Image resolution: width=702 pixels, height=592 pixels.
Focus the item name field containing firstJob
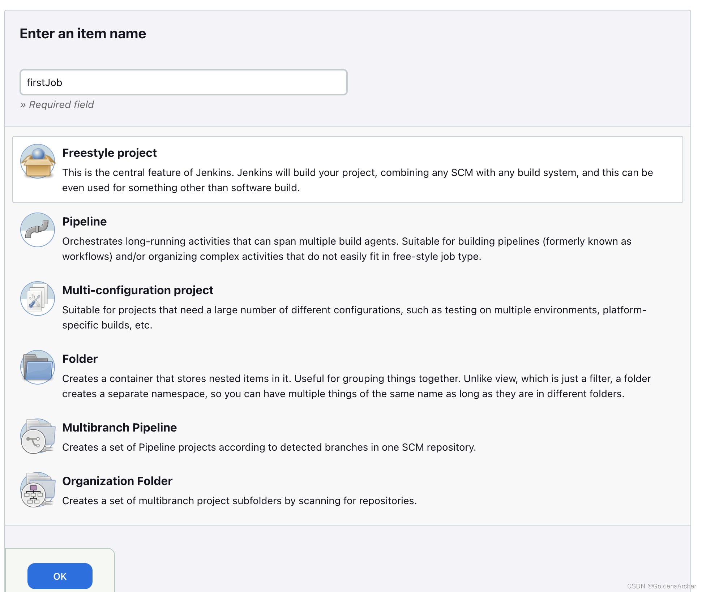click(184, 82)
